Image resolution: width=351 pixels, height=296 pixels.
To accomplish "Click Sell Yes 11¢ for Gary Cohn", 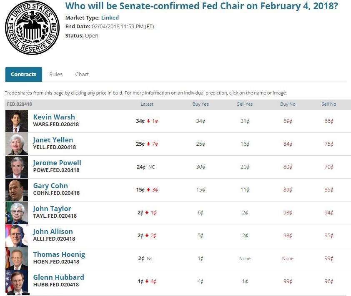I will tap(245, 190).
